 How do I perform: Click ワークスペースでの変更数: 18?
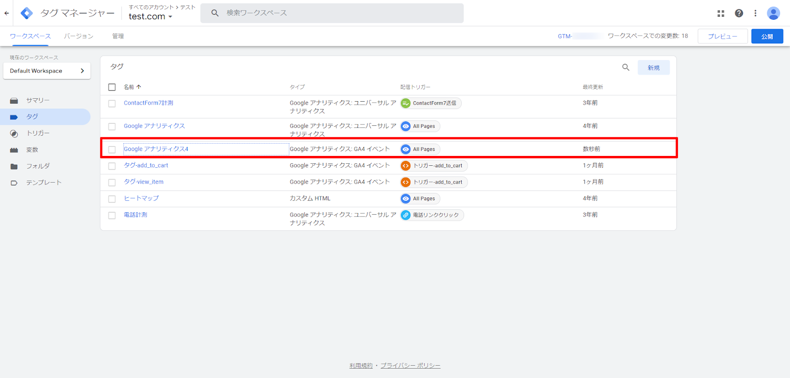648,36
